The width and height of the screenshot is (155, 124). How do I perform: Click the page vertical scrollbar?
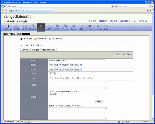point(153,67)
